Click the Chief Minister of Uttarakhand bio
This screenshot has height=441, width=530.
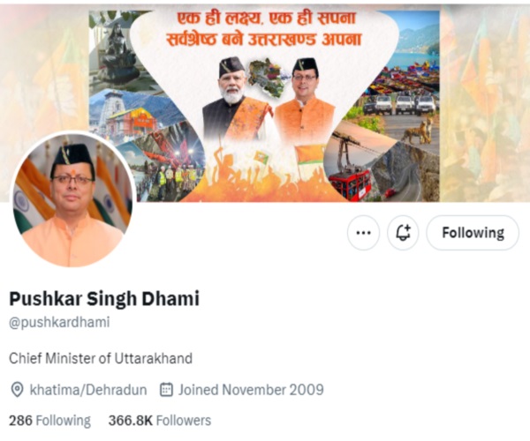coord(101,358)
